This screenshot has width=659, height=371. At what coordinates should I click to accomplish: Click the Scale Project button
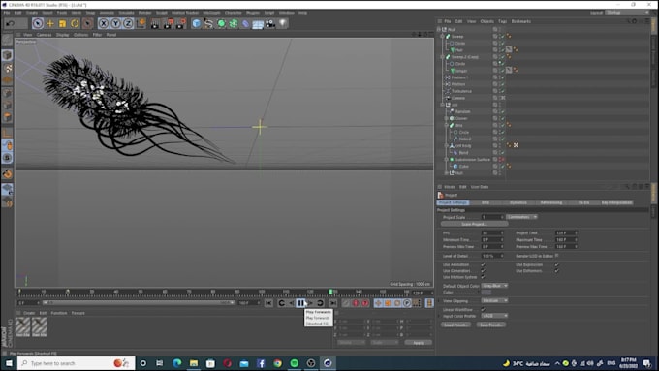tap(475, 224)
